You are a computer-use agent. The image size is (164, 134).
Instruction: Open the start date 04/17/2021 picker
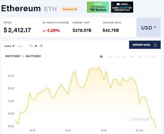13,56
